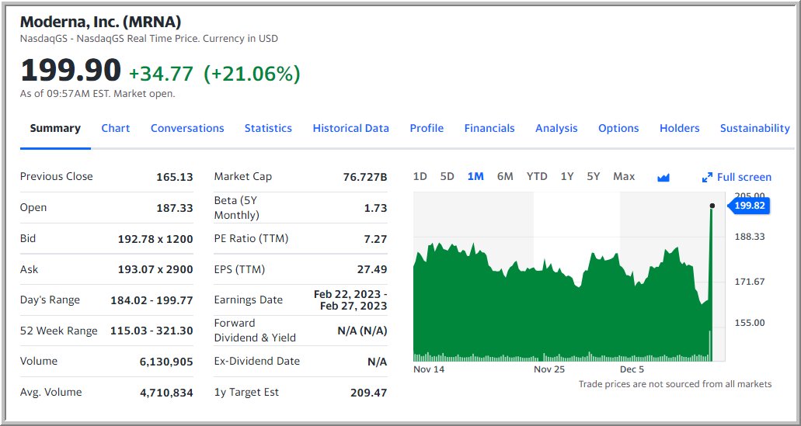Click the Previous Close label
Image resolution: width=801 pixels, height=426 pixels.
tap(56, 176)
